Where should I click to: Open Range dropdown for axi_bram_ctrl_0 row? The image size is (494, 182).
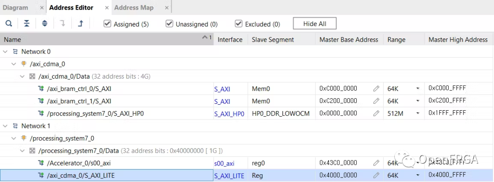point(418,89)
